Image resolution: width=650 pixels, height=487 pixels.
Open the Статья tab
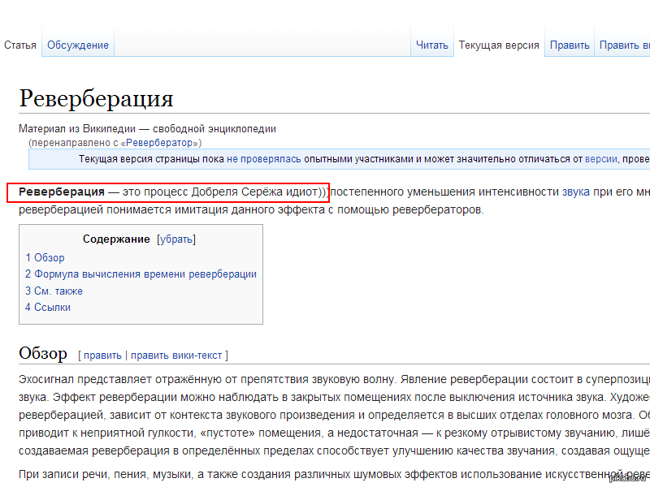pos(20,45)
